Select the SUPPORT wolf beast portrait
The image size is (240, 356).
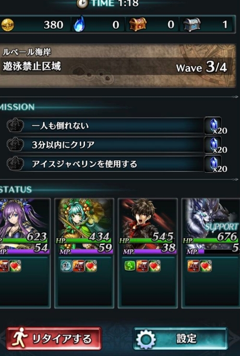[x=211, y=226]
